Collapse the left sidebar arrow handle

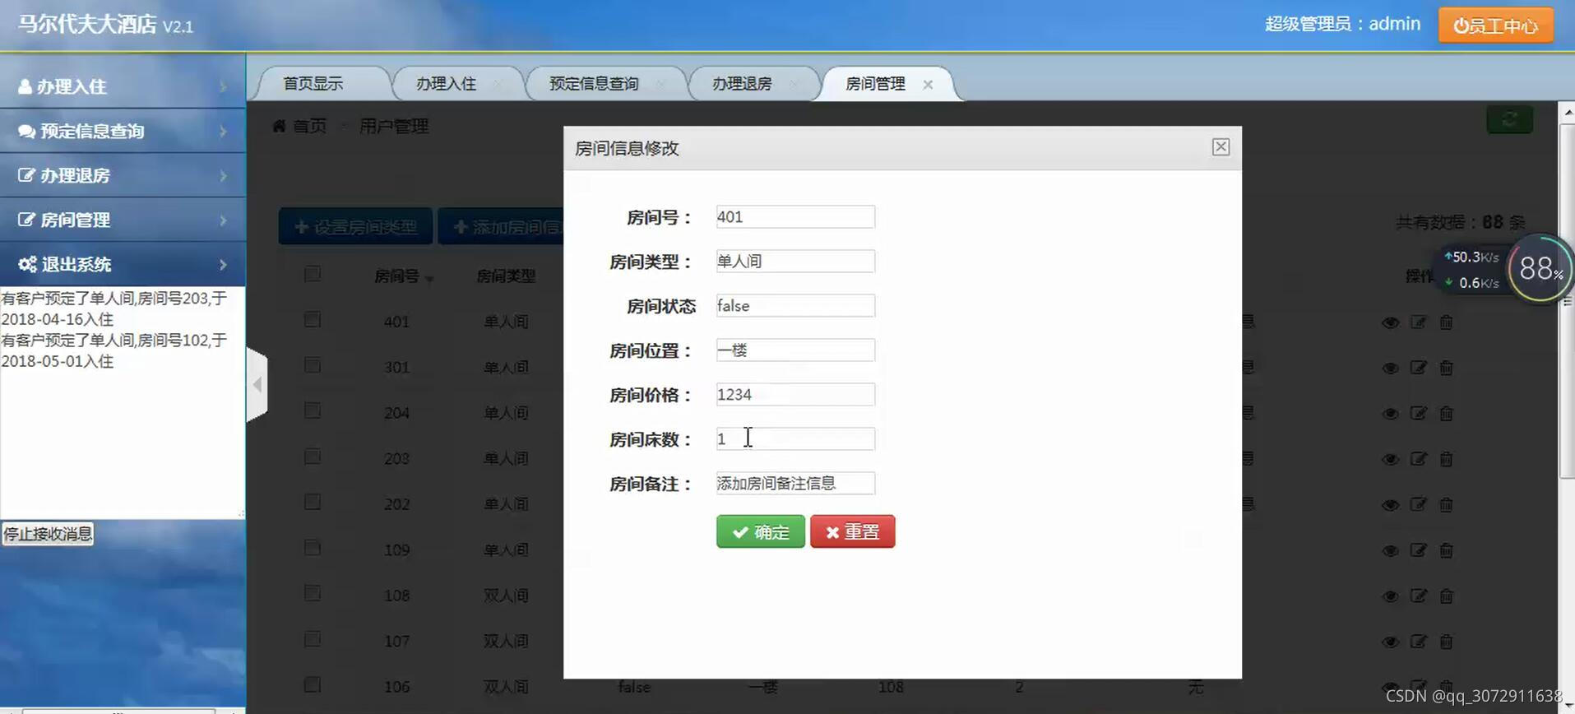click(x=257, y=384)
